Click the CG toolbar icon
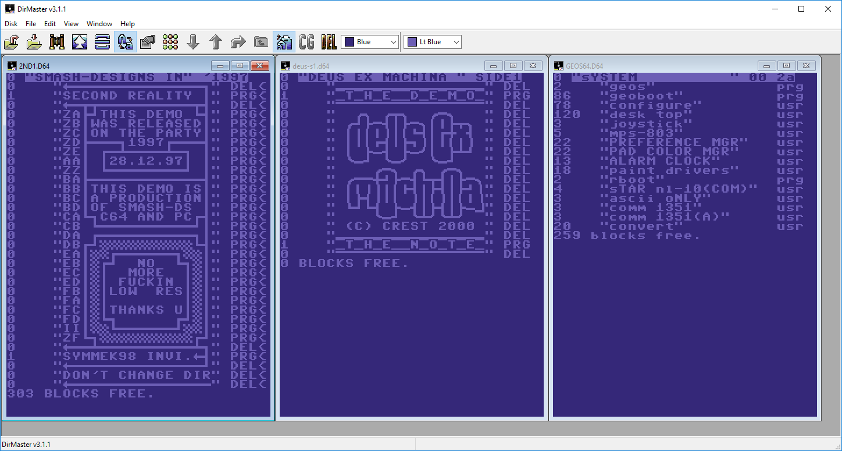The height and width of the screenshot is (451, 842). (x=306, y=42)
